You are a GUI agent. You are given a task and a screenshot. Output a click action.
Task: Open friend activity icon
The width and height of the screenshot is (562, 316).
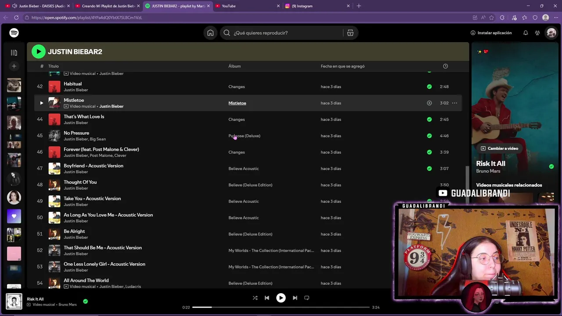[537, 33]
